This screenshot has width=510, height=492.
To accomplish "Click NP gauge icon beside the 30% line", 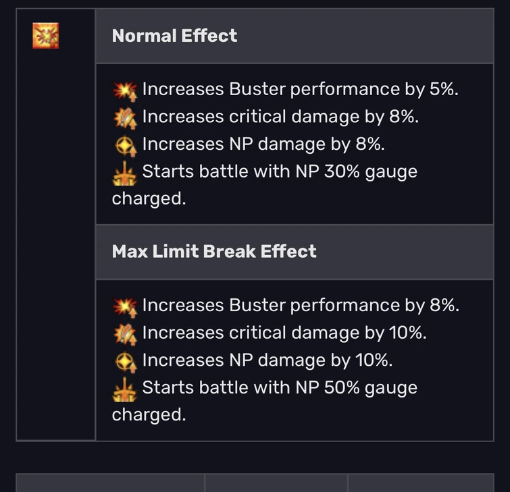I will point(125,173).
